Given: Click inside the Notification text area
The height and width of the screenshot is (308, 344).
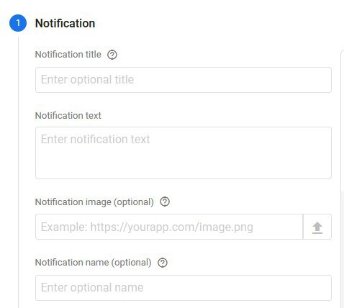Looking at the screenshot, I should pyautogui.click(x=184, y=153).
